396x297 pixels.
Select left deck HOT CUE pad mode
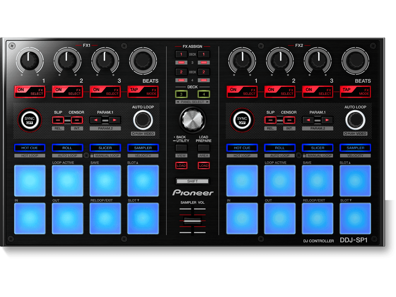(x=29, y=148)
